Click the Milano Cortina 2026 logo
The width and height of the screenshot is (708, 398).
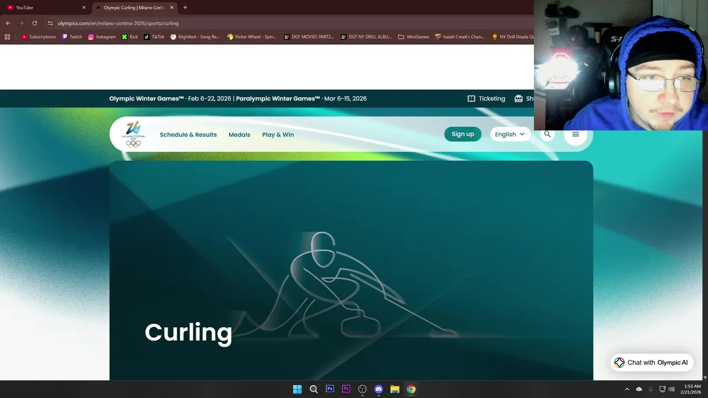pos(133,134)
